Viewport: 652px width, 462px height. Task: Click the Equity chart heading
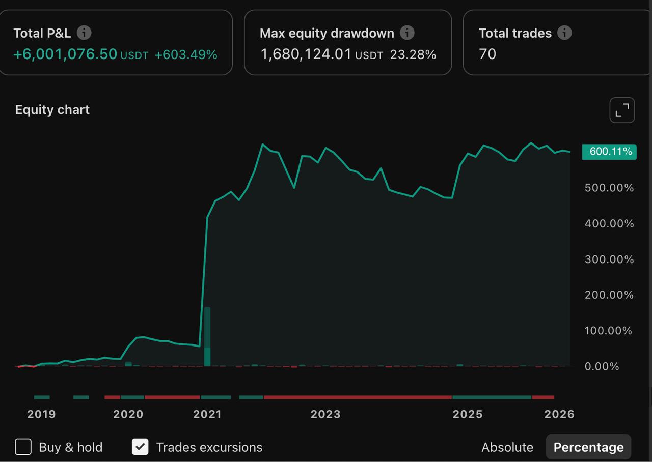[52, 110]
